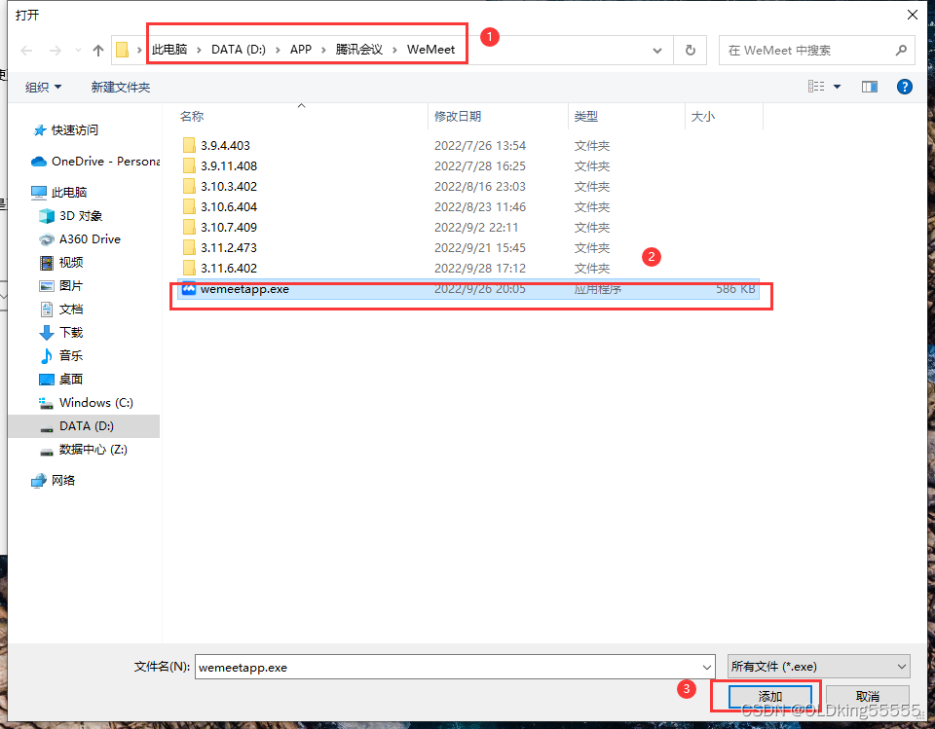Click folder icon of 3.11.6.402
The width and height of the screenshot is (935, 729).
[x=189, y=268]
